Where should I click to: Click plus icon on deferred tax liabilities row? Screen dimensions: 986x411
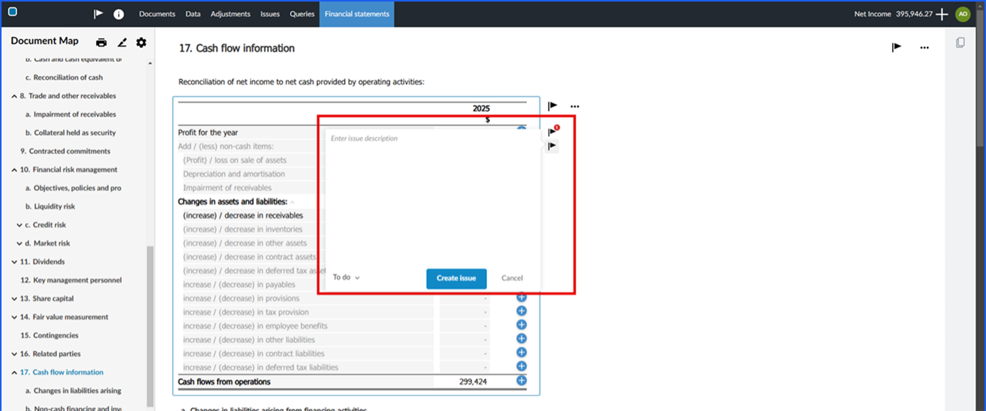point(521,367)
